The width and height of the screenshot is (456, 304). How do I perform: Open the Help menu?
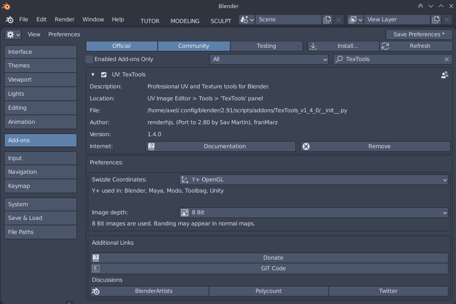click(x=118, y=20)
